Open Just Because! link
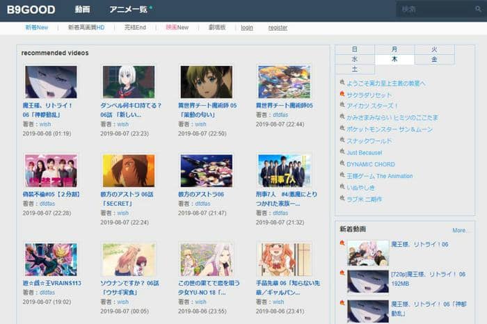 tap(365, 153)
